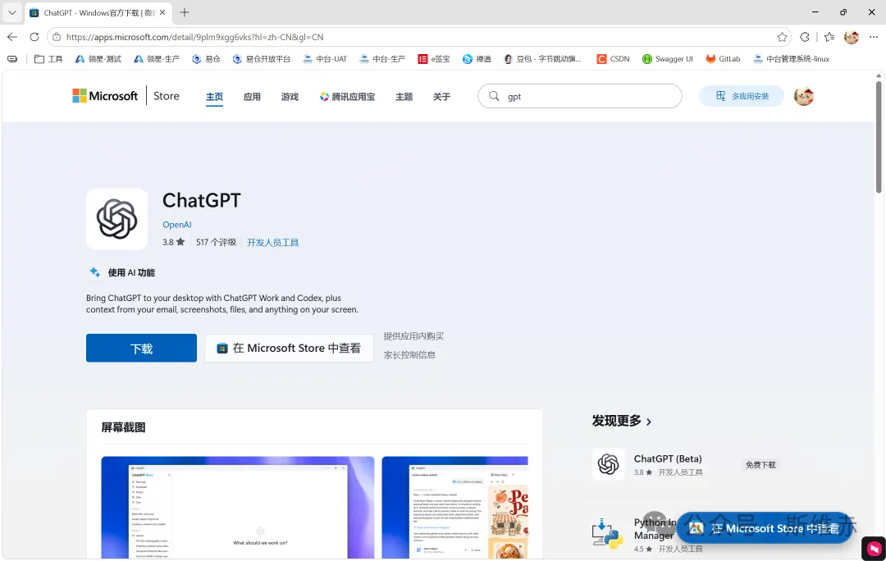
Task: Click the Python Install Manager icon
Action: coord(608,534)
